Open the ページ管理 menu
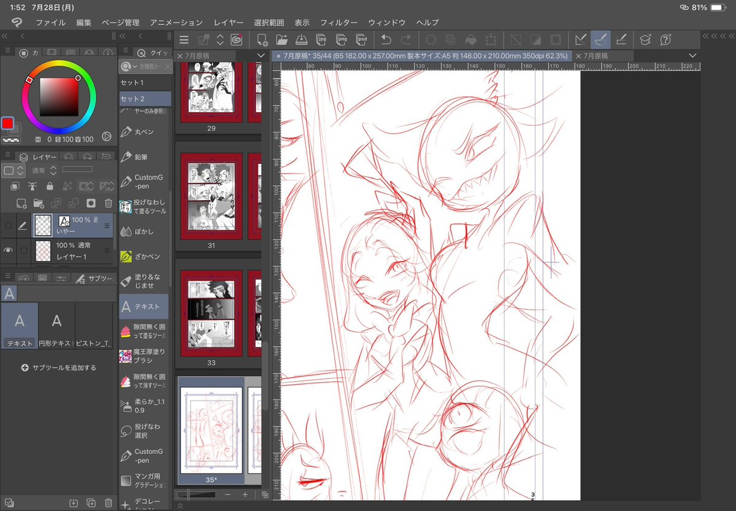 click(x=120, y=22)
